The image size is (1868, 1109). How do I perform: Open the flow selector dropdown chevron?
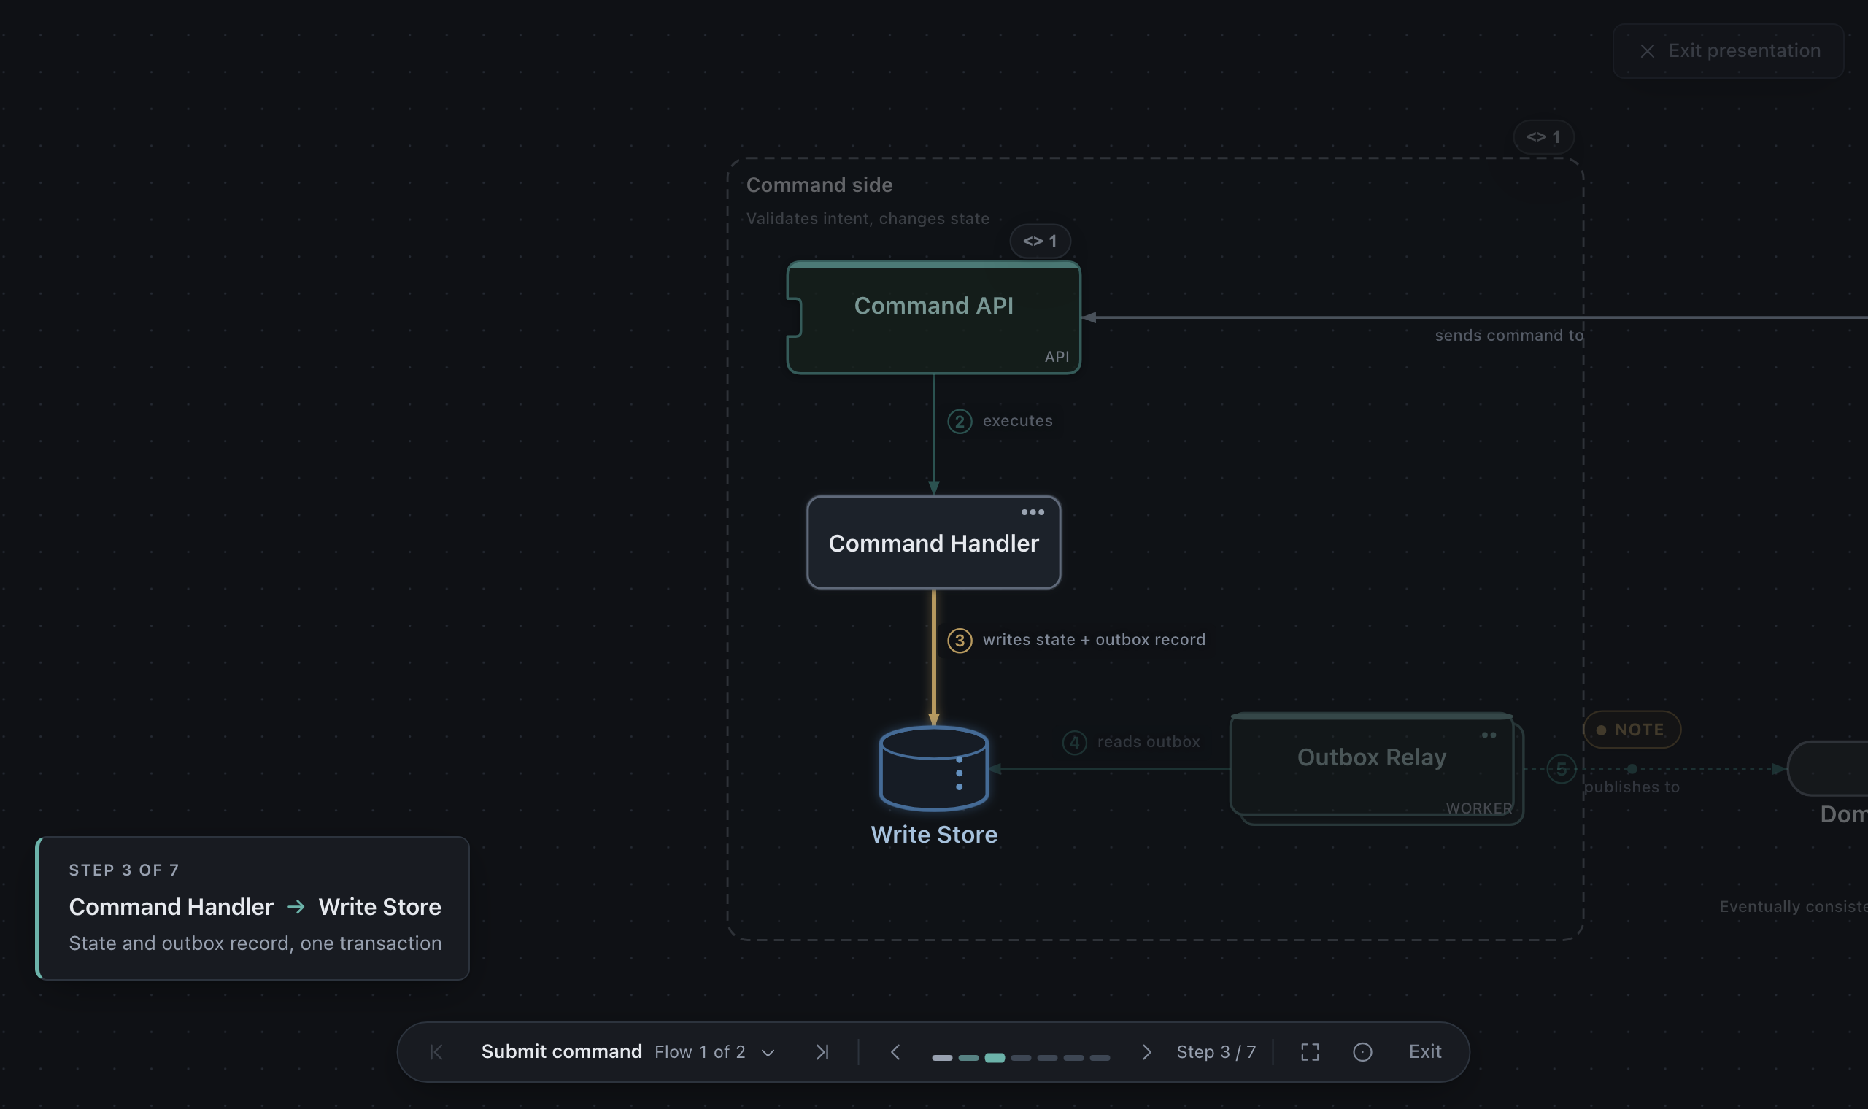[x=768, y=1053]
